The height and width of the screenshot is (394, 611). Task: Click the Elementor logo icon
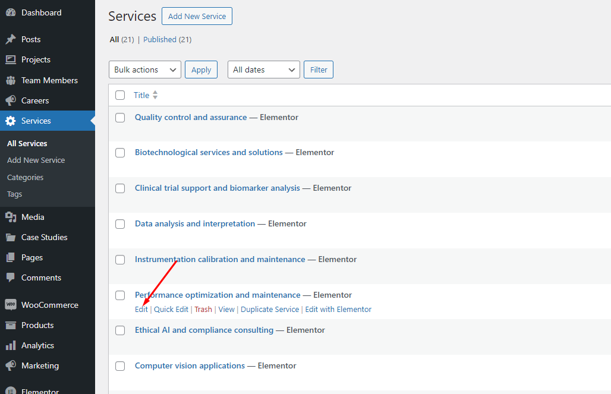(x=11, y=390)
